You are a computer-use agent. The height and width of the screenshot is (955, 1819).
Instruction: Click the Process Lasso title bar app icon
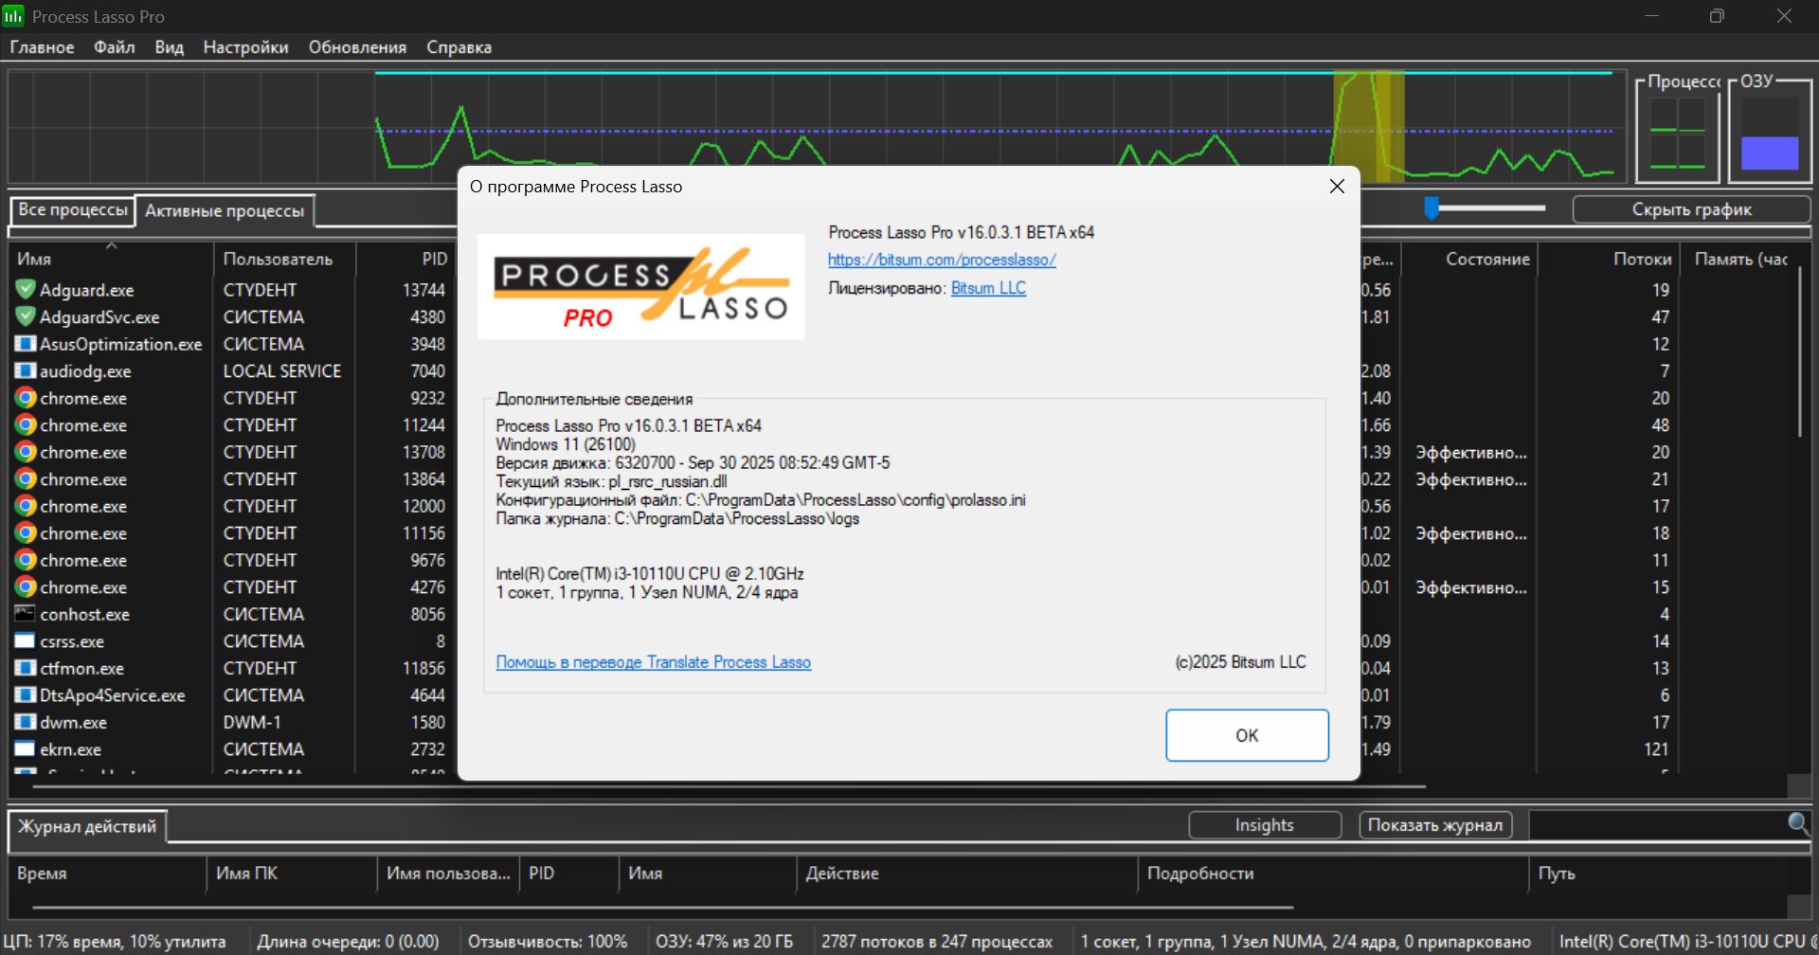[13, 16]
